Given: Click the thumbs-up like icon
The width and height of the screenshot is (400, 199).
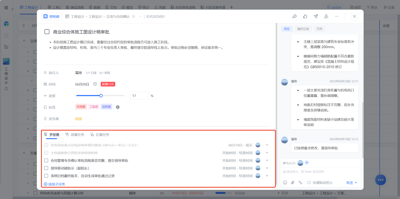Looking at the screenshot, I should pos(305,16).
